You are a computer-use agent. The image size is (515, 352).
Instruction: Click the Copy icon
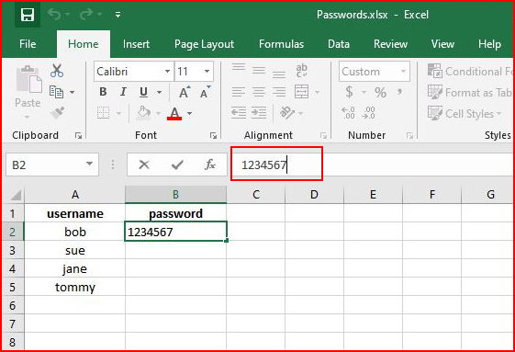coord(56,92)
